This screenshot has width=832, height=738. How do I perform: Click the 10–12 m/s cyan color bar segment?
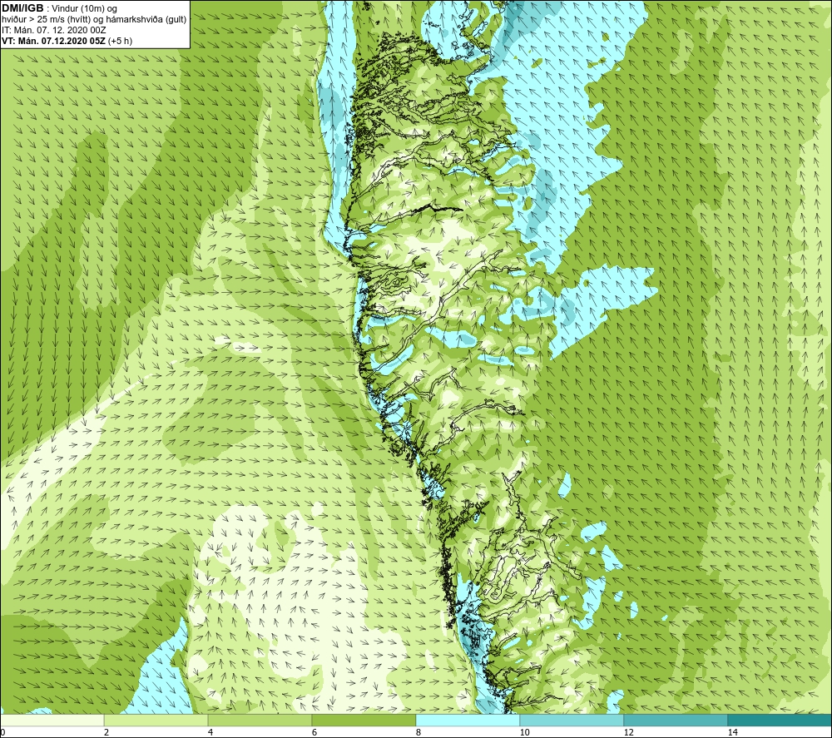(572, 720)
